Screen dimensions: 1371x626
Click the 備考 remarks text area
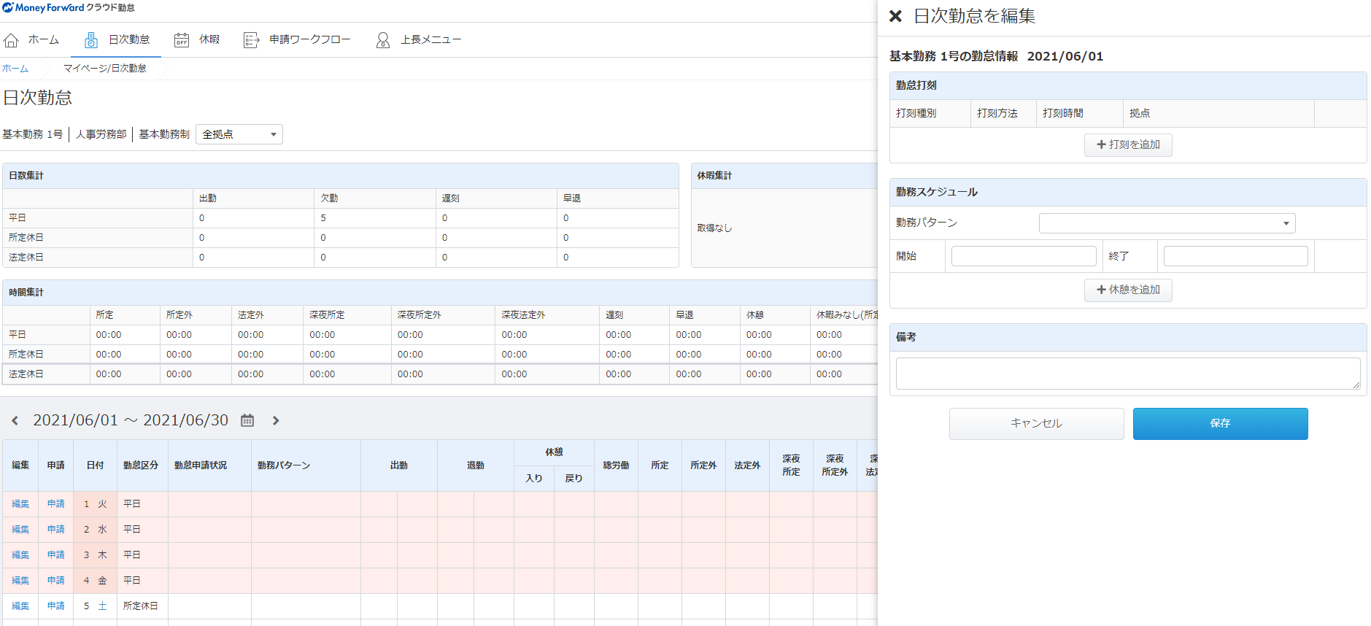click(1127, 374)
